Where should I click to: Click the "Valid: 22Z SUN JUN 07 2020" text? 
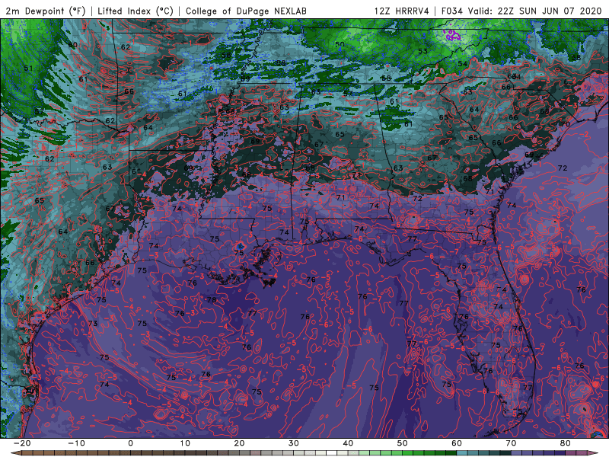[534, 11]
